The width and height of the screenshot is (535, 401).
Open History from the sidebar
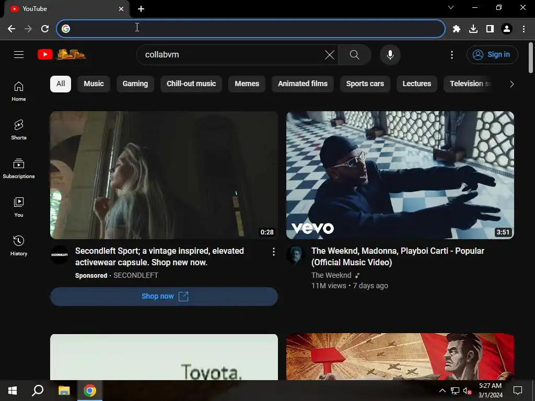[19, 245]
